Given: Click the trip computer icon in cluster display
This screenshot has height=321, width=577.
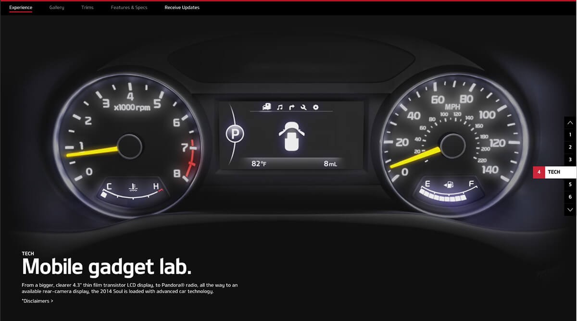Looking at the screenshot, I should [x=266, y=107].
